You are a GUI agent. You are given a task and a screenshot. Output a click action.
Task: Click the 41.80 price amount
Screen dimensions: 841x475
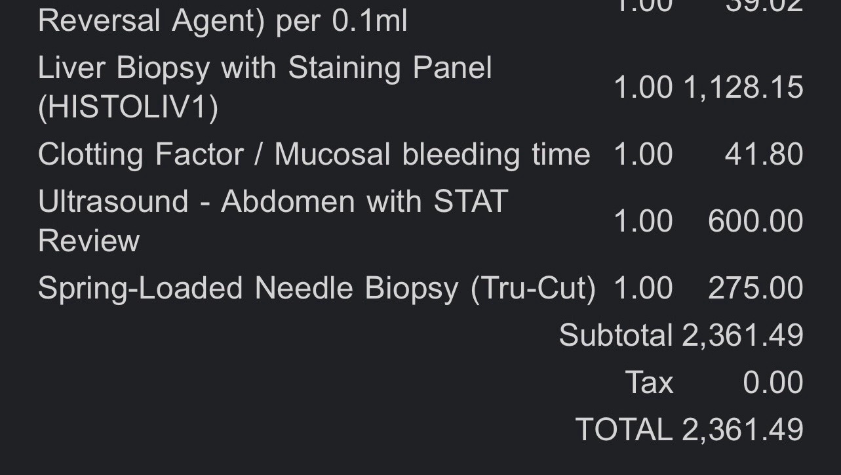[764, 155]
